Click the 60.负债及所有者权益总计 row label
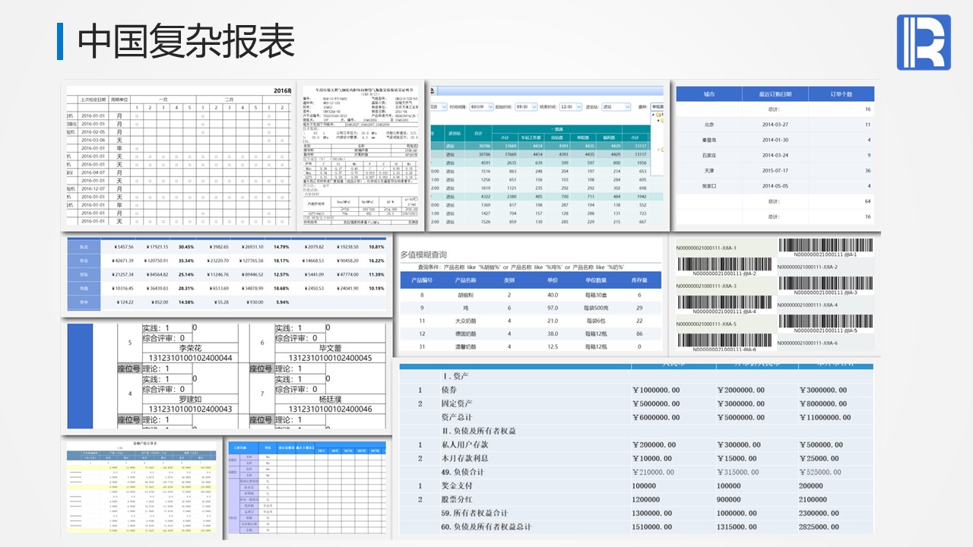The image size is (973, 547). (486, 526)
